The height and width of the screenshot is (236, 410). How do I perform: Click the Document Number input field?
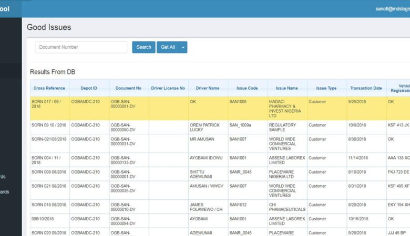(81, 47)
